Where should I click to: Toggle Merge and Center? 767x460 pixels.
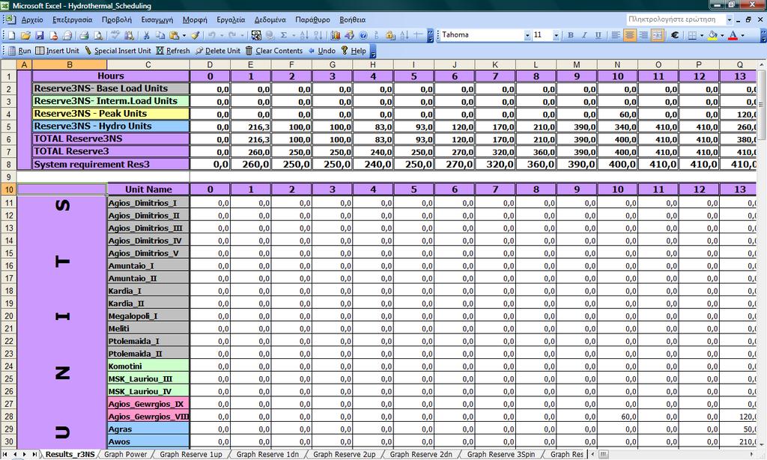(x=658, y=35)
